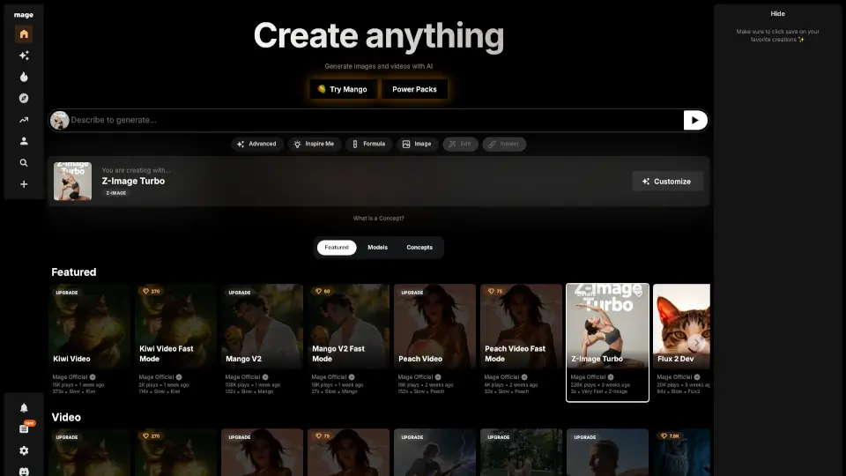Click the Home icon in sidebar

pos(24,34)
